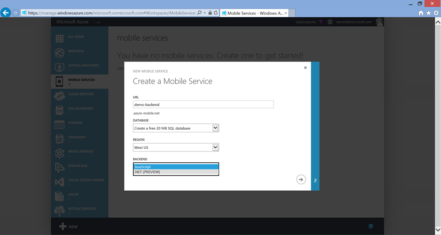Refresh the page via address bar
Screen dimensions: 441x235
[x=216, y=13]
